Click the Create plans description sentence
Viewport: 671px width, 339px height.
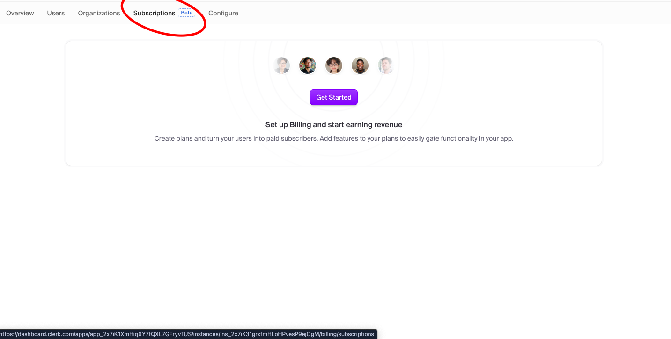click(x=236, y=139)
